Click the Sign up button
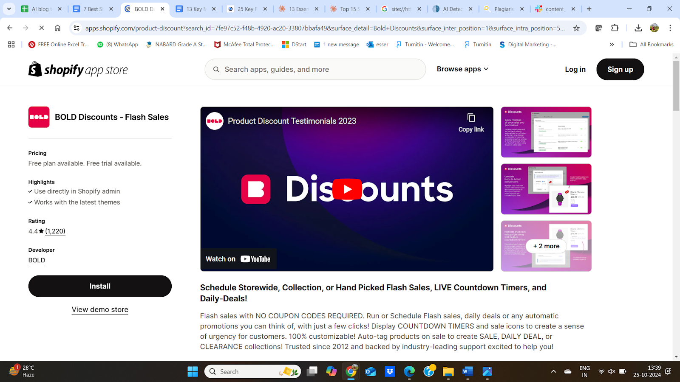This screenshot has height=382, width=680. 620,69
